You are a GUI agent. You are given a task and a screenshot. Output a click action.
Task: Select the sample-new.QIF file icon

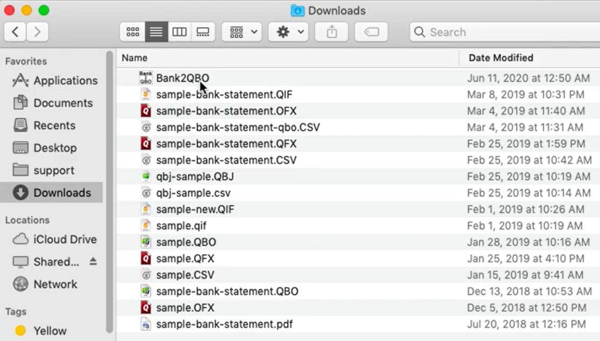146,210
